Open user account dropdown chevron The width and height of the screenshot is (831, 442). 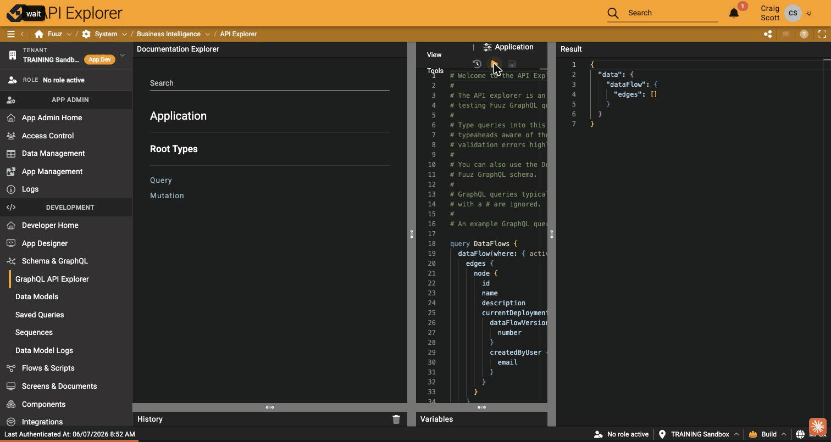coord(809,13)
